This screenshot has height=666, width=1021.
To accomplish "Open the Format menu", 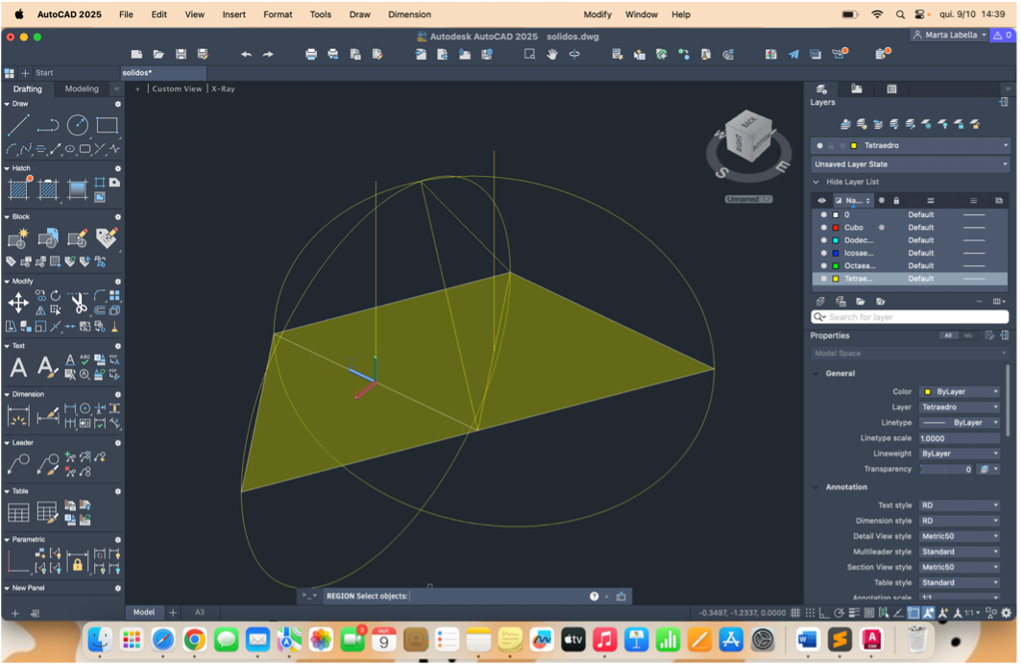I will pos(278,14).
